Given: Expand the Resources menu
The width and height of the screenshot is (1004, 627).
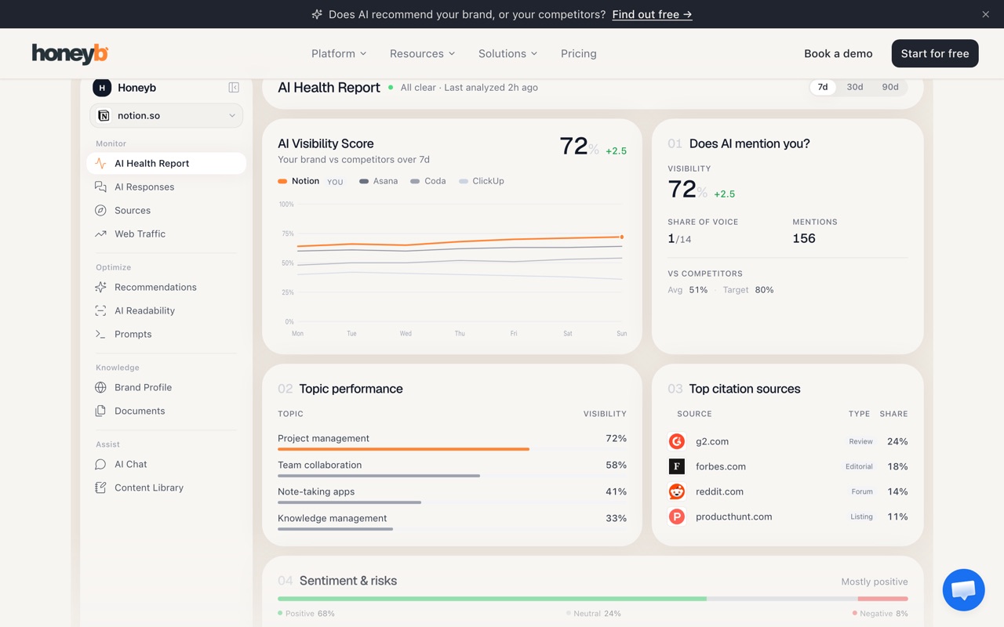Looking at the screenshot, I should (x=422, y=53).
